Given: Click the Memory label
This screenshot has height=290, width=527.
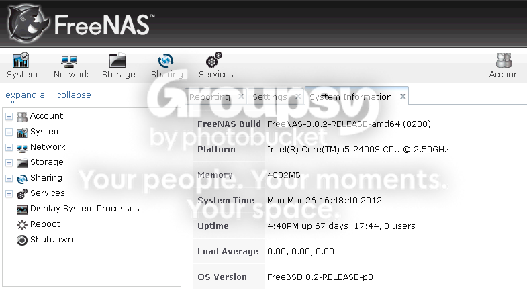Looking at the screenshot, I should click(215, 175).
